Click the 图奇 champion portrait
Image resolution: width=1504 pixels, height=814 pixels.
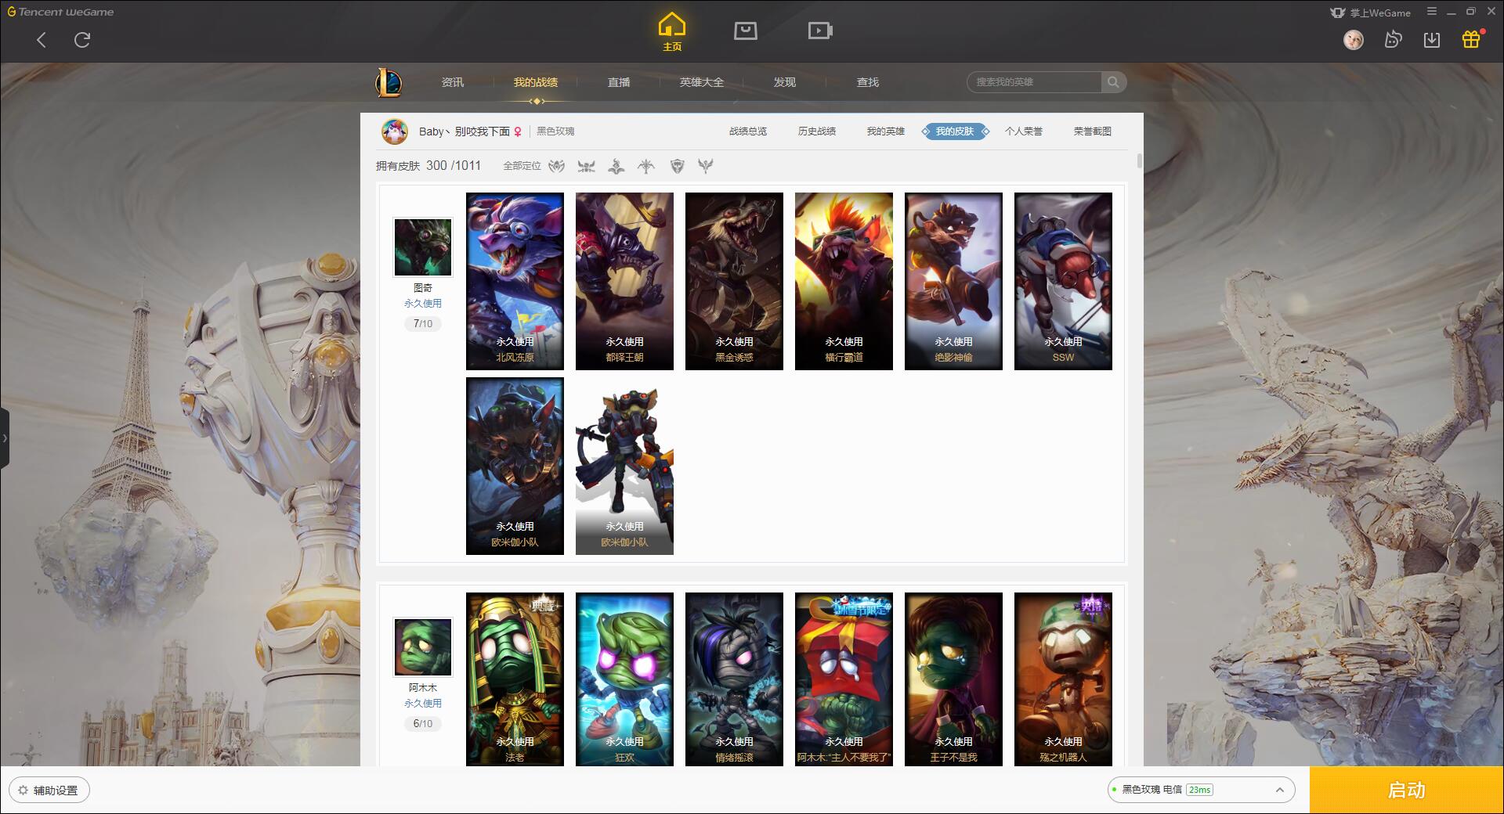pyautogui.click(x=423, y=247)
